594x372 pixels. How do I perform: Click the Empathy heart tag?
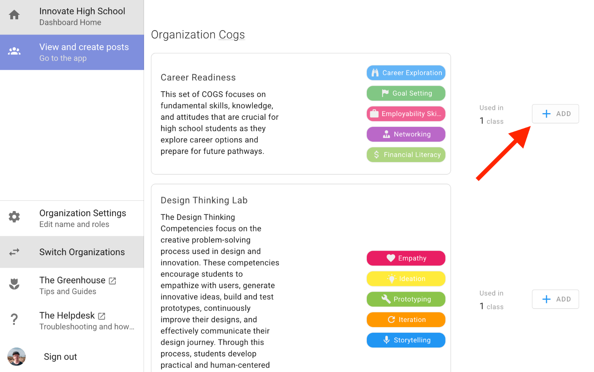(x=406, y=258)
